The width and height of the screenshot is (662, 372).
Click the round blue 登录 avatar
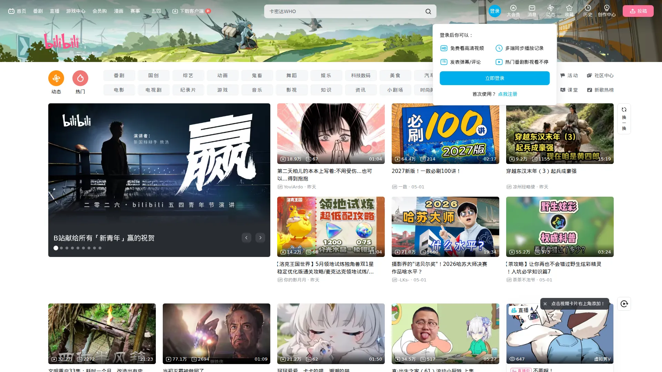(494, 11)
